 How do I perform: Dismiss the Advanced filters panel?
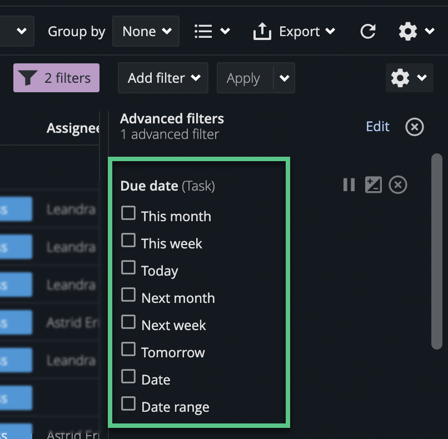tap(414, 127)
